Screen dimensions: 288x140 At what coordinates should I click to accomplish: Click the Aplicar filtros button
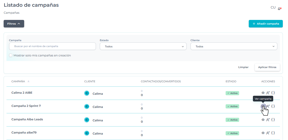click(x=267, y=67)
